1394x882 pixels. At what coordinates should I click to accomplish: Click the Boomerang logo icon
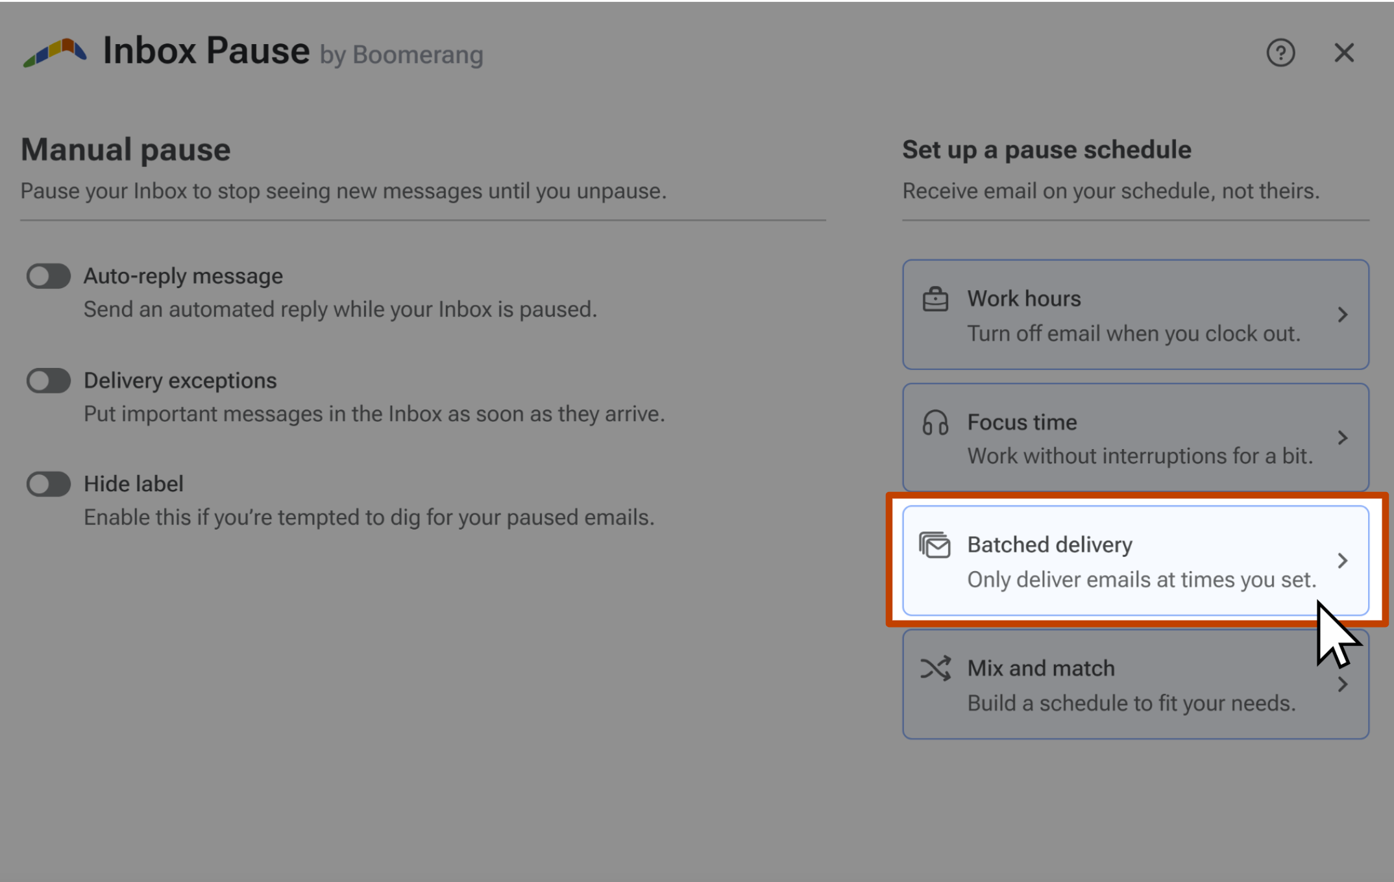55,53
